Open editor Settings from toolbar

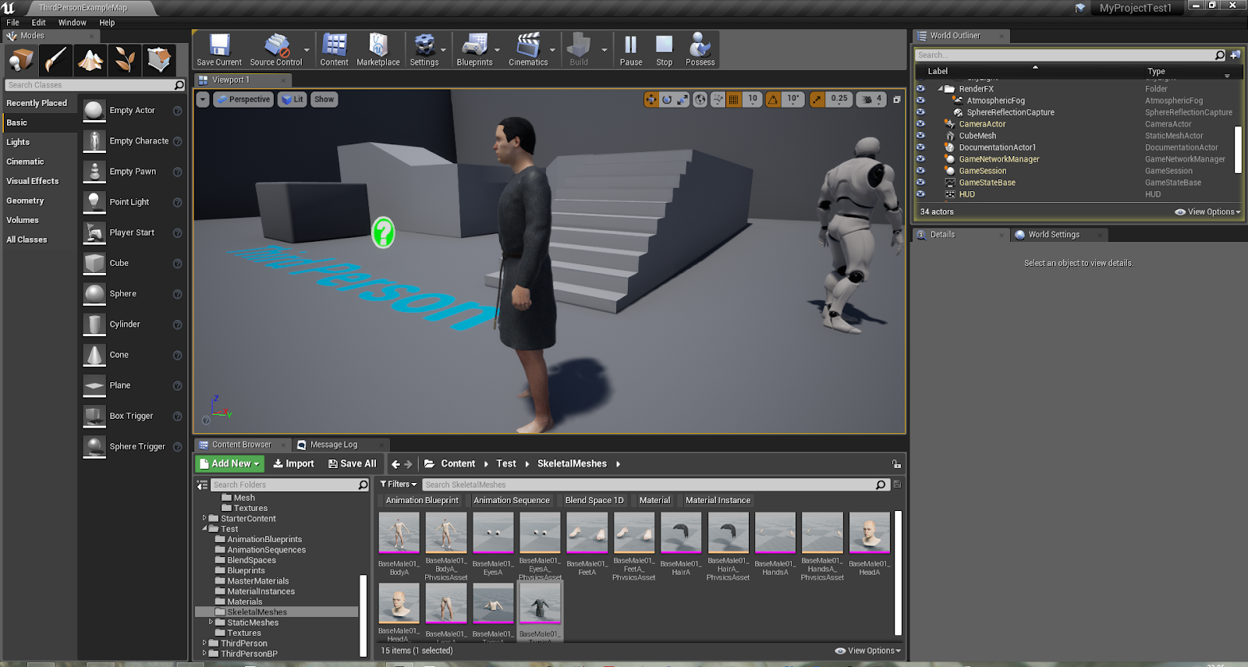[x=424, y=50]
